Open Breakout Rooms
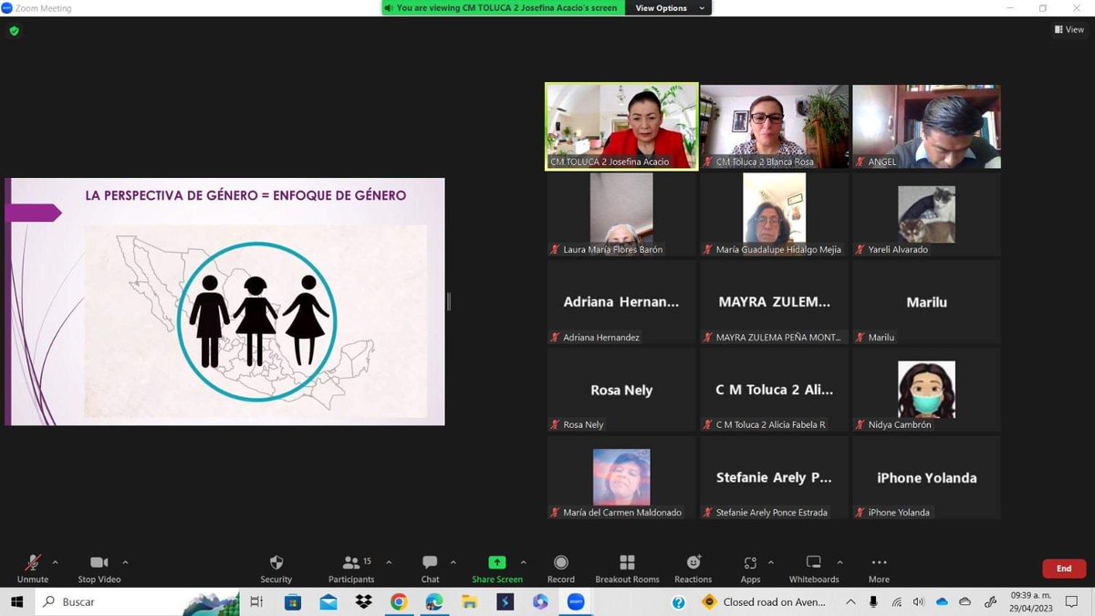Viewport: 1095px width, 616px height. pos(627,569)
